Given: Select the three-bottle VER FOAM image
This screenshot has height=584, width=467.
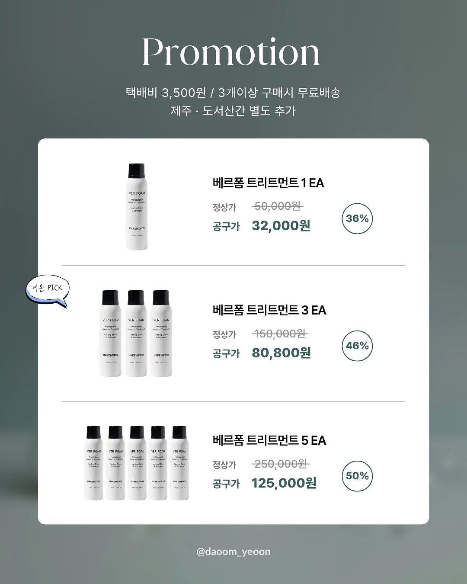Looking at the screenshot, I should pyautogui.click(x=136, y=333).
